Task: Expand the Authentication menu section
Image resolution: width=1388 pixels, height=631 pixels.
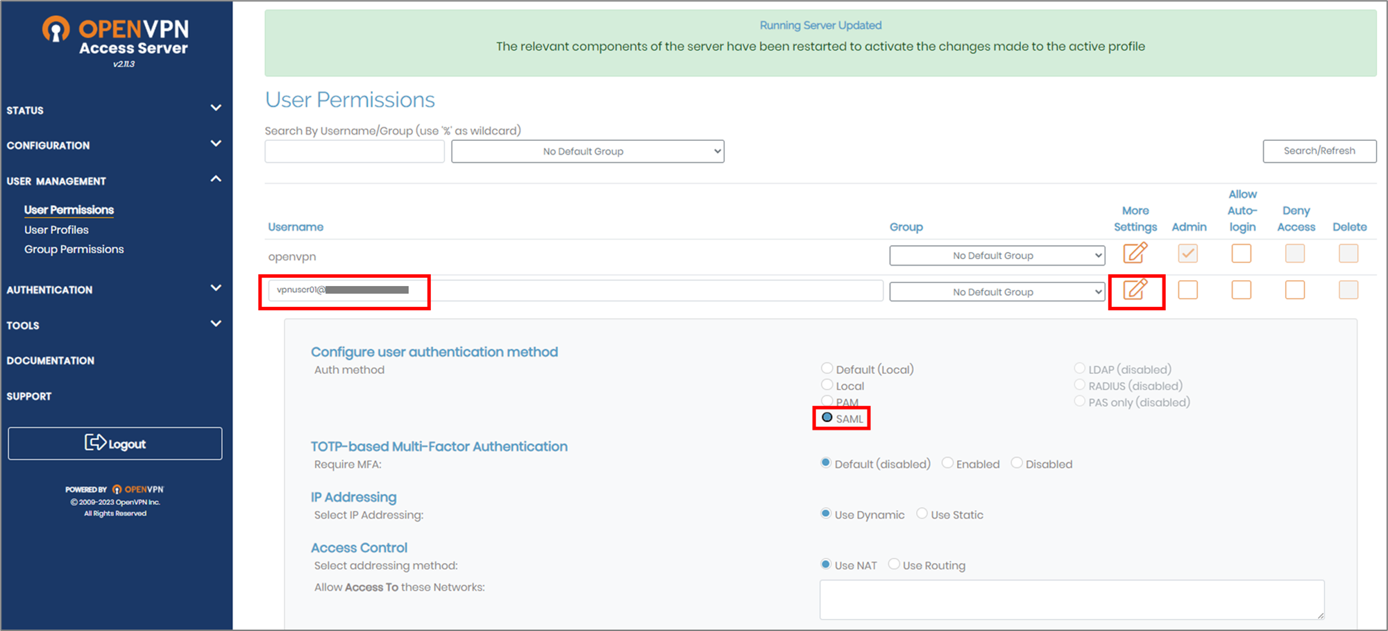Action: point(115,289)
